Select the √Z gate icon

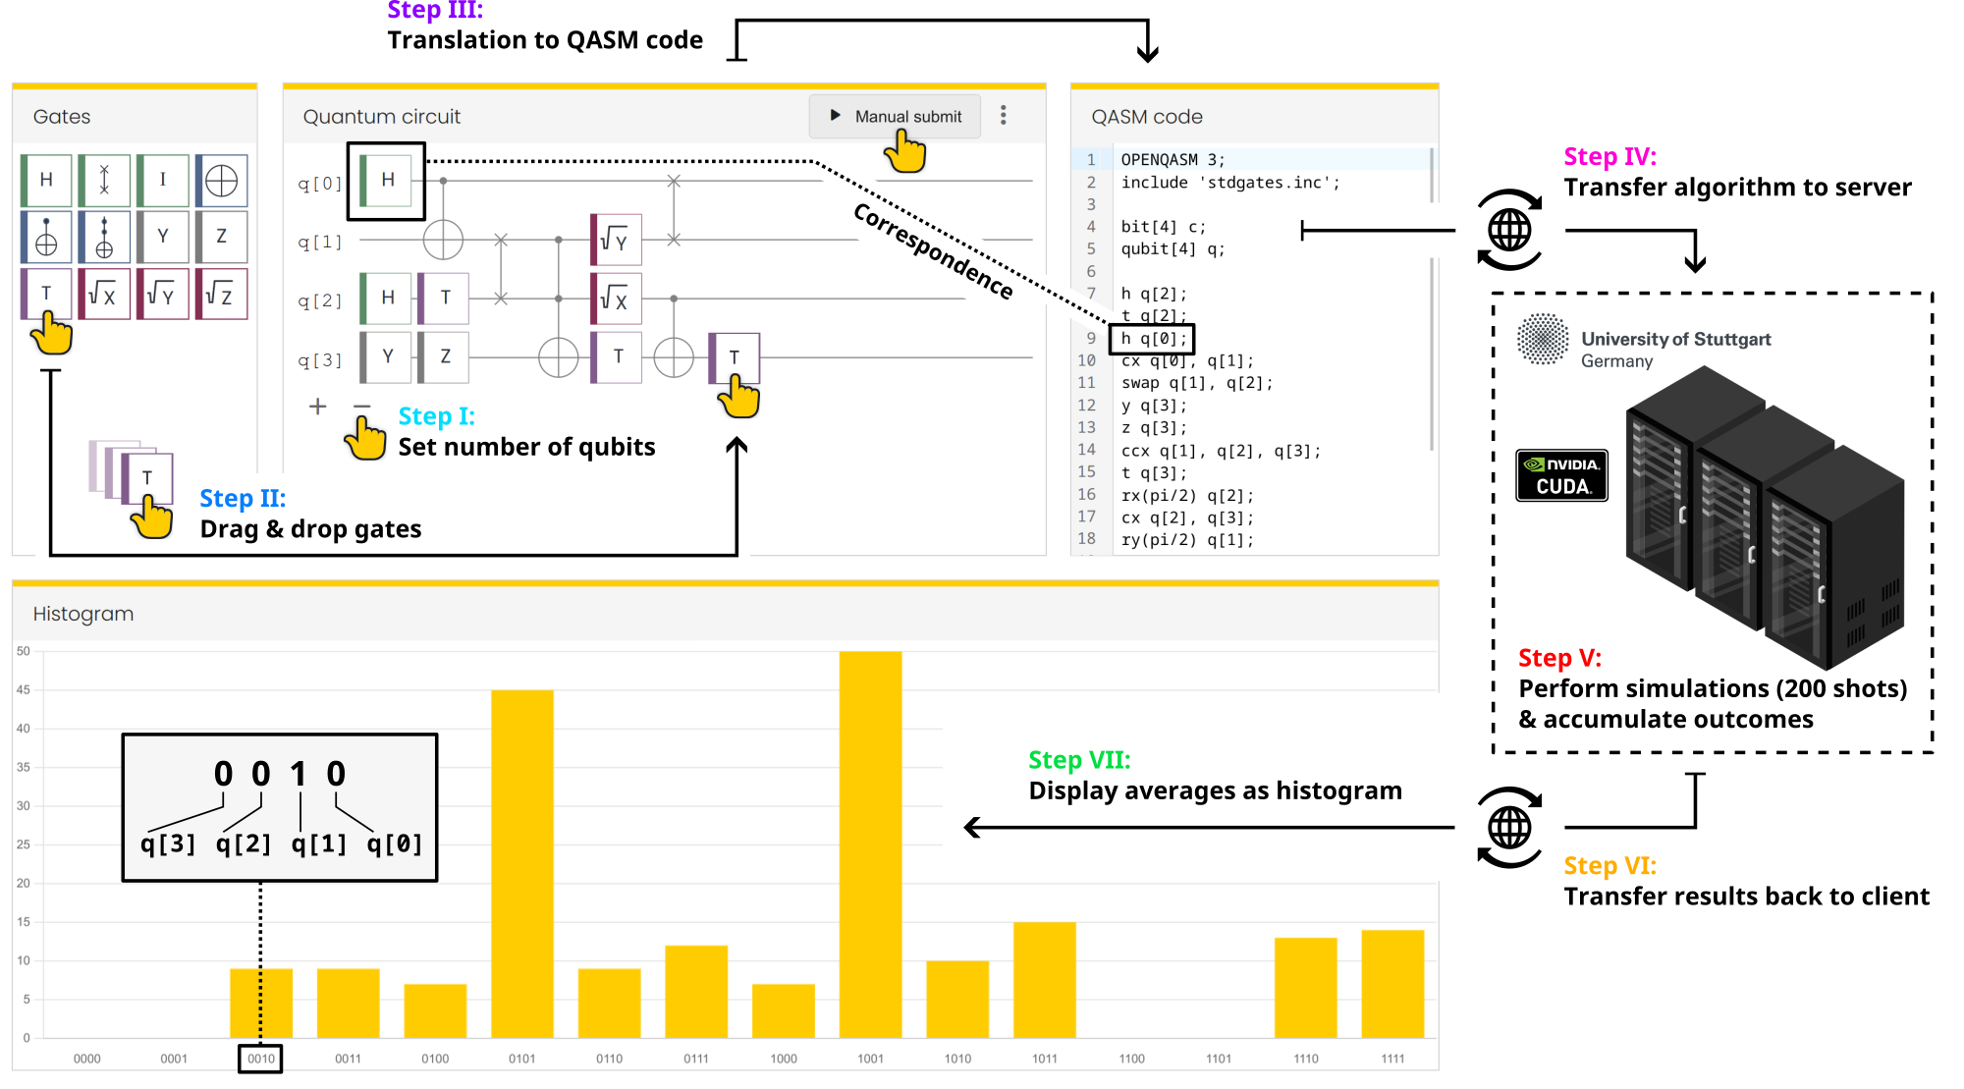tap(222, 294)
